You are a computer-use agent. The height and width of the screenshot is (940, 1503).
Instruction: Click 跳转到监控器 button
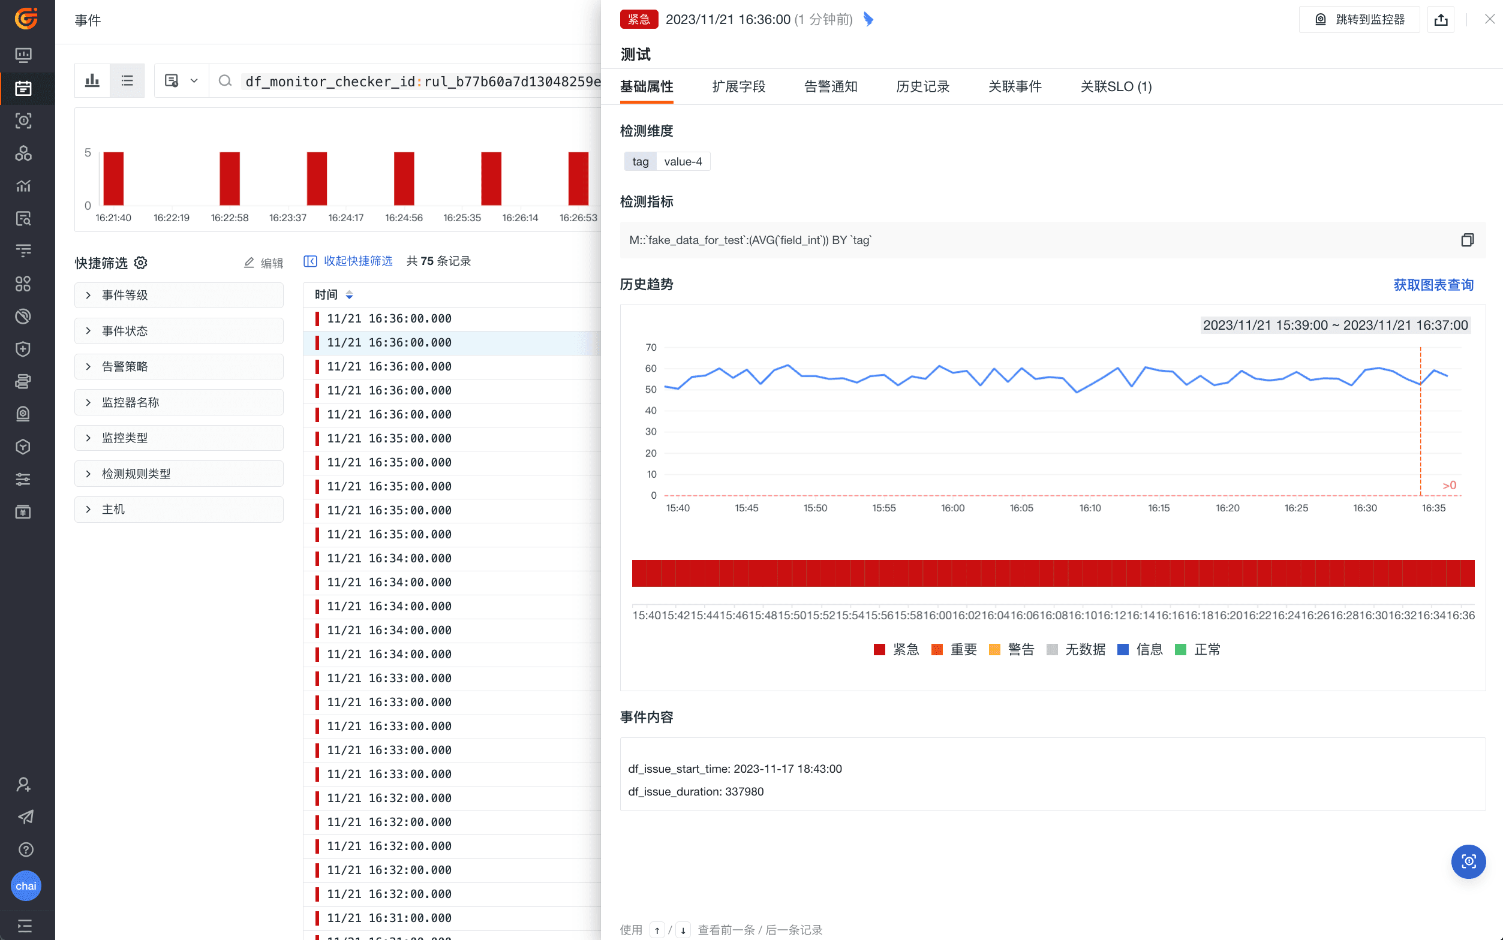coord(1358,20)
